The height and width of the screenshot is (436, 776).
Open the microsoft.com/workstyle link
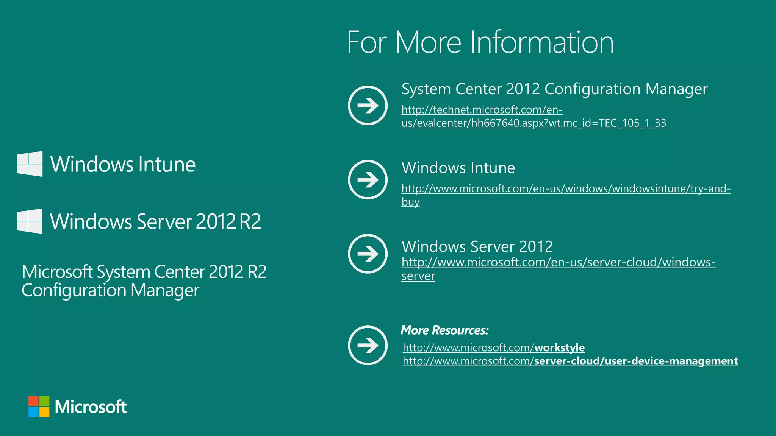click(494, 347)
